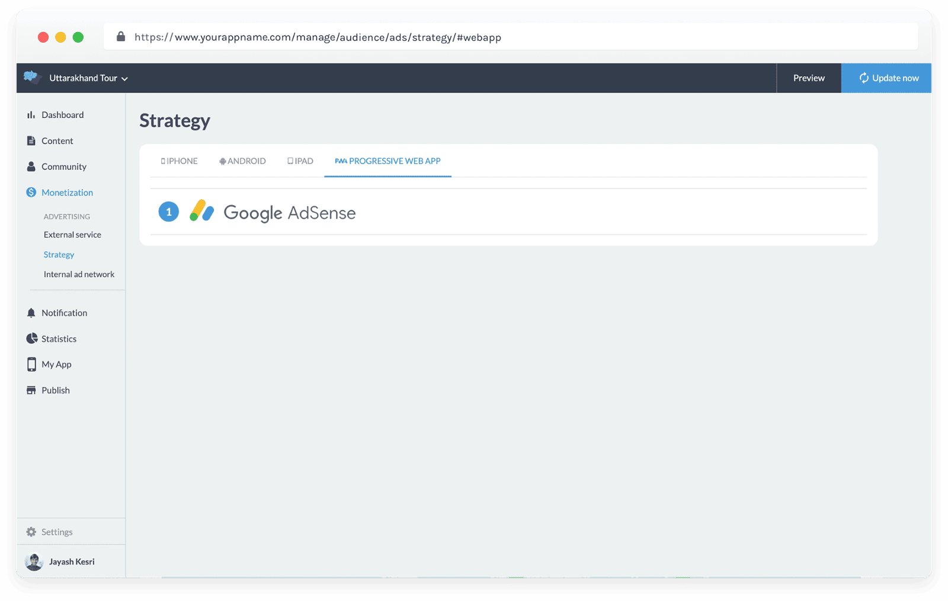Click the Community person icon

pyautogui.click(x=31, y=167)
